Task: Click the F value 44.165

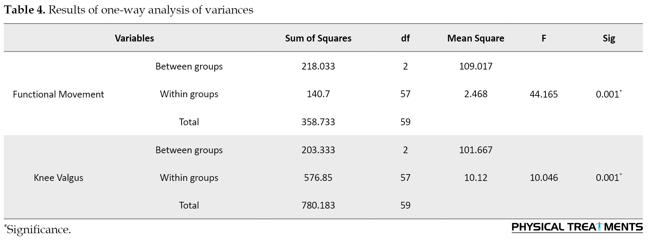Action: tap(544, 94)
